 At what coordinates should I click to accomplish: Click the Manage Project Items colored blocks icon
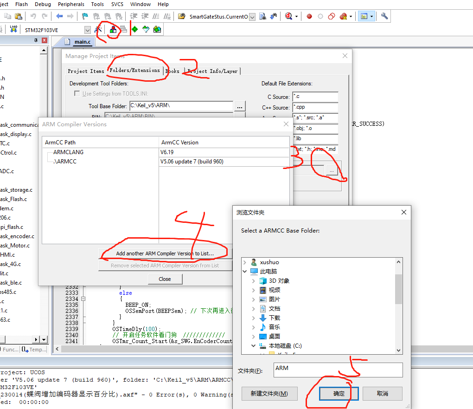pos(113,29)
